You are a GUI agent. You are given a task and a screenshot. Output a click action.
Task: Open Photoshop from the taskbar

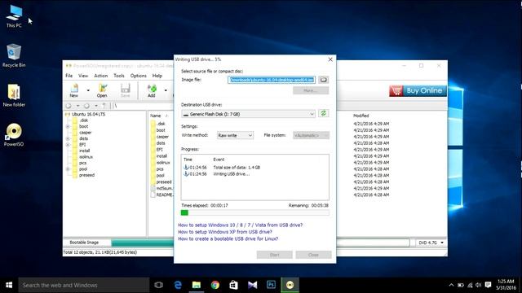pyautogui.click(x=271, y=285)
